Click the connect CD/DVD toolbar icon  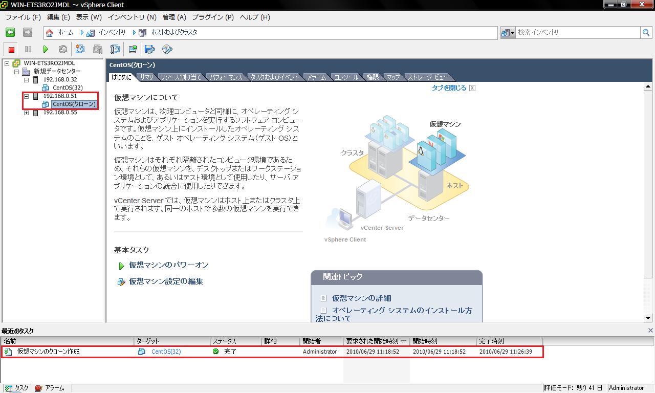[167, 50]
